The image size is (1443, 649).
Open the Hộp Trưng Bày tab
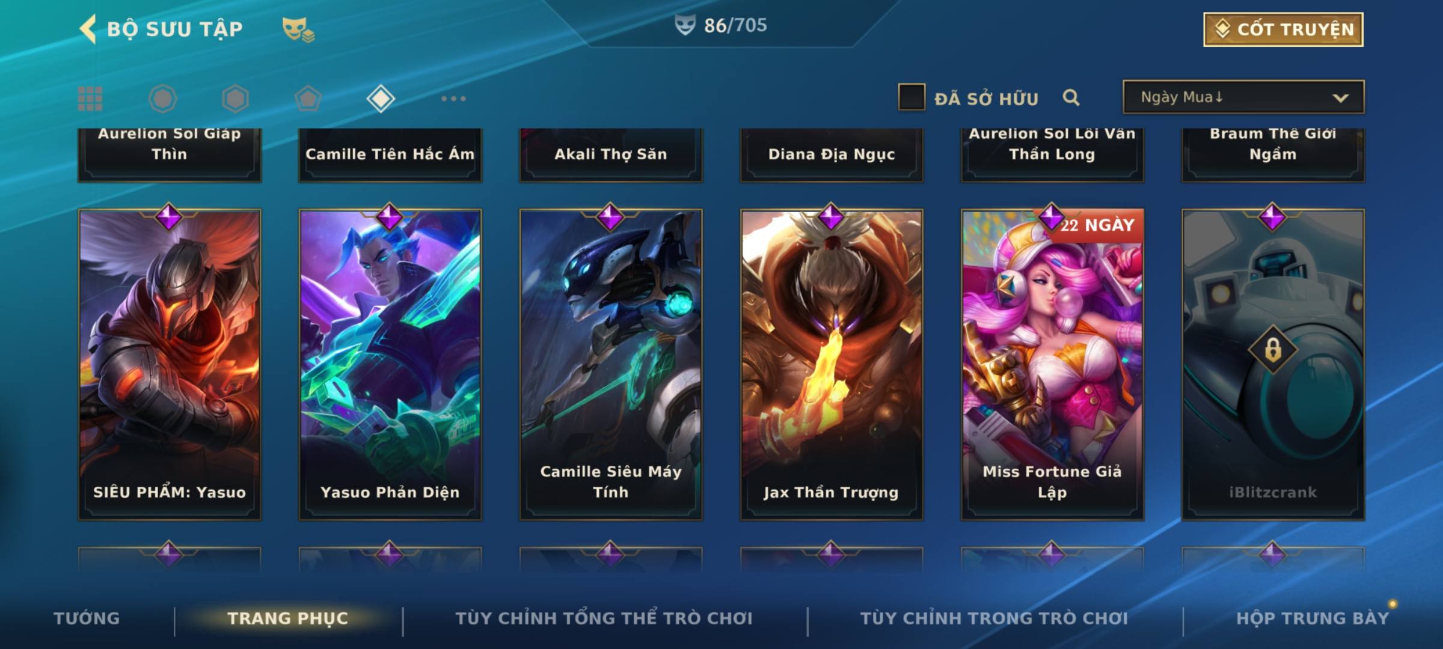point(1313,618)
